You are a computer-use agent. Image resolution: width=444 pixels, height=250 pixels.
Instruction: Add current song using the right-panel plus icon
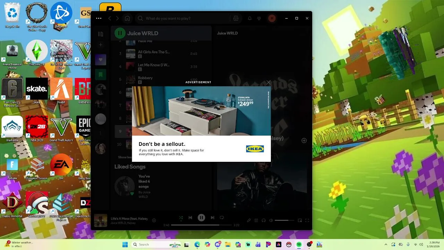click(304, 141)
